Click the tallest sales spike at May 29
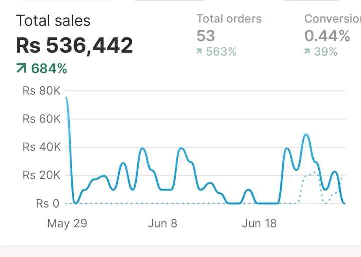Image resolution: width=361 pixels, height=257 pixels. tap(67, 98)
